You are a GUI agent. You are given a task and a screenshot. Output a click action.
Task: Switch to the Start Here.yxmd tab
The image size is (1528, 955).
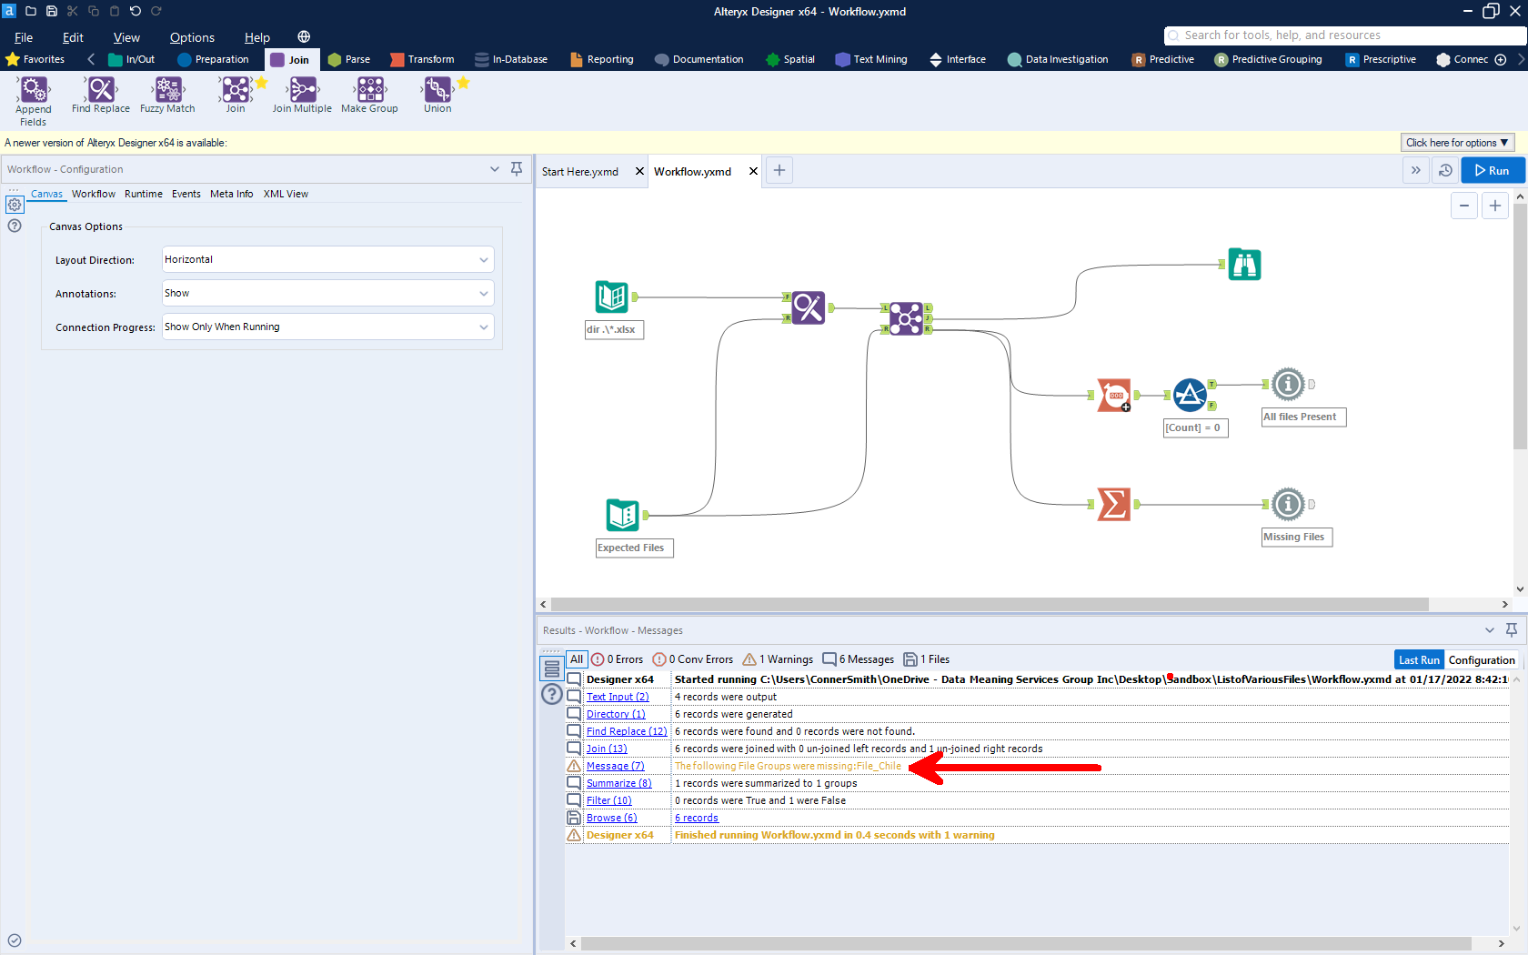[579, 170]
